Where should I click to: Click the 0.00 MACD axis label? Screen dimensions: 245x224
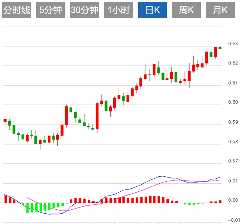click(233, 200)
